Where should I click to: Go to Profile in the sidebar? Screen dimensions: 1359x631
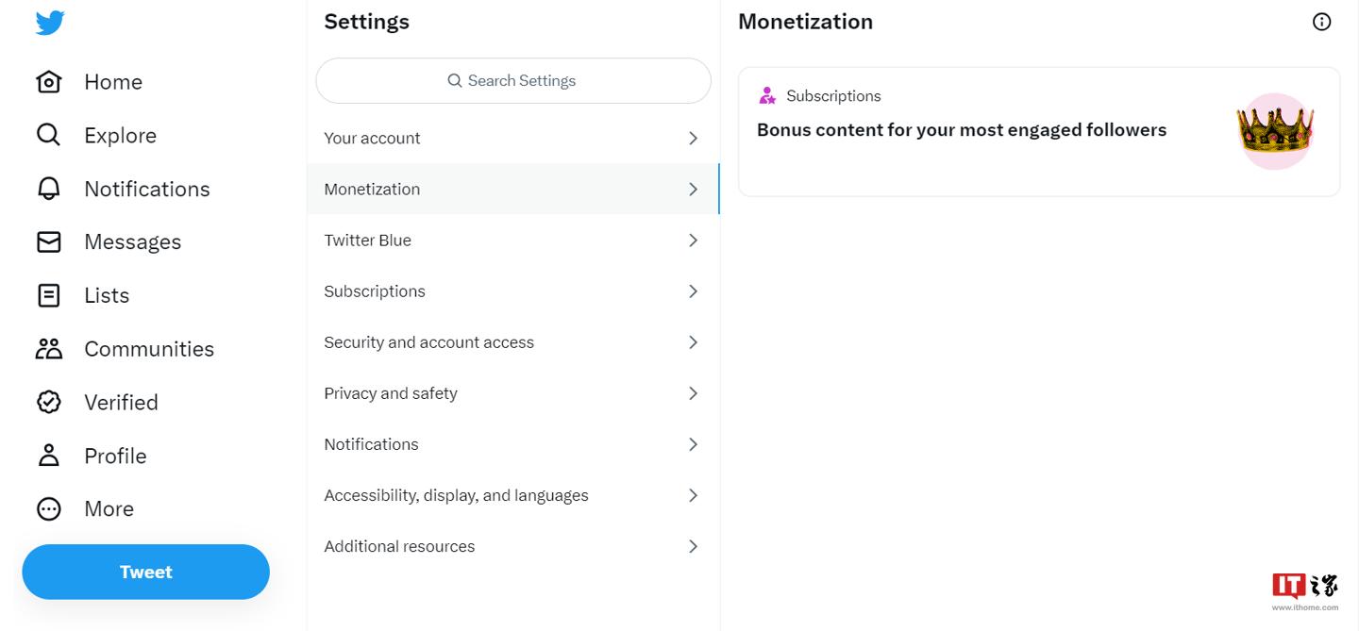[x=114, y=457]
